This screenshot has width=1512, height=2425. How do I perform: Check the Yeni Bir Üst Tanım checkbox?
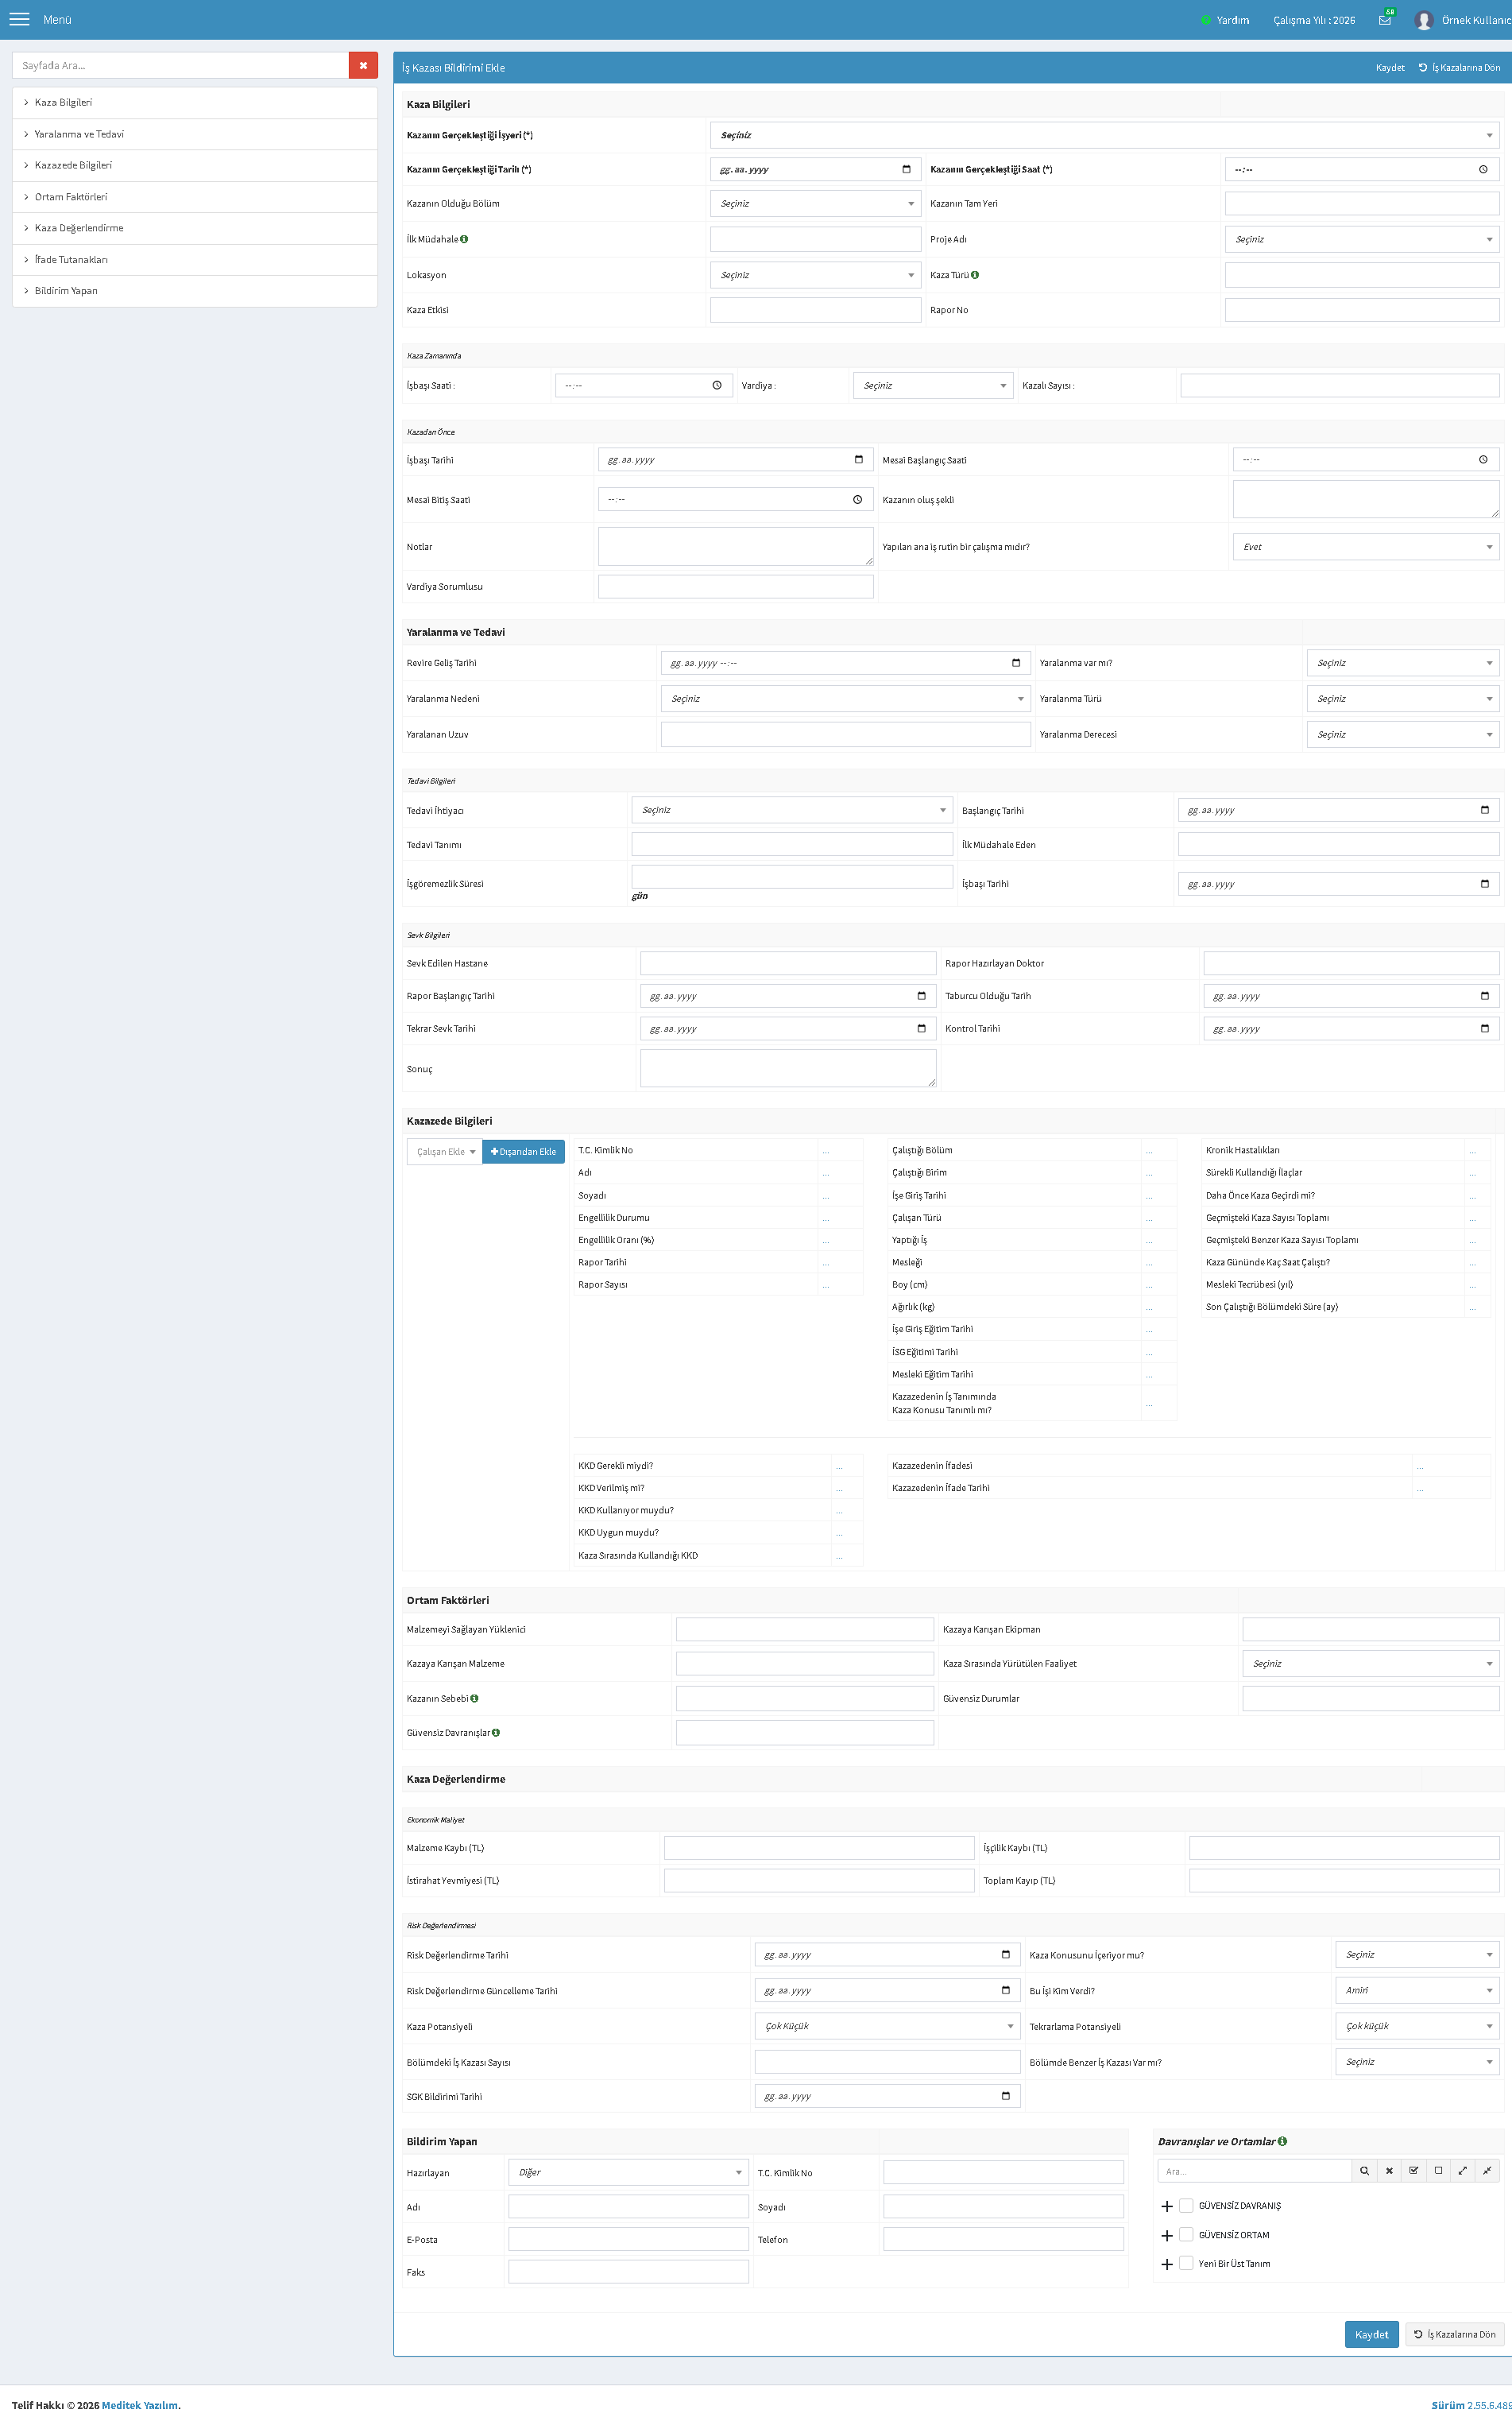tap(1186, 2263)
